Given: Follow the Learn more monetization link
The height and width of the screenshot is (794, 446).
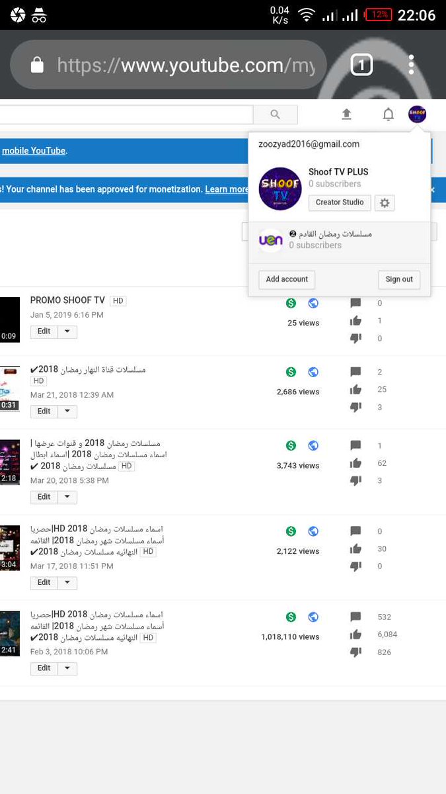Looking at the screenshot, I should (227, 189).
